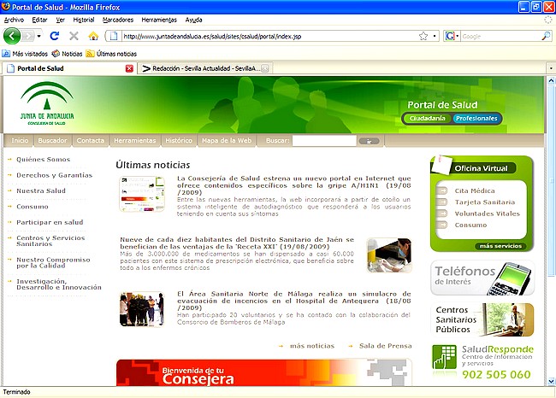Bookmark the page with the star icon
The height and width of the screenshot is (398, 556).
tap(423, 36)
